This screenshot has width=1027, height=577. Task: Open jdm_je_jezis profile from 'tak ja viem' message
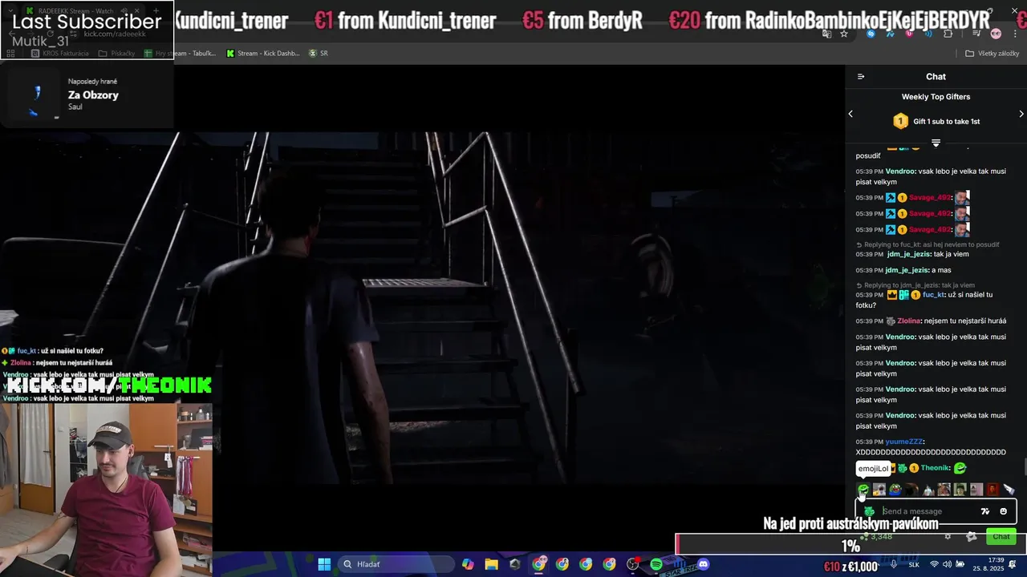coord(908,254)
